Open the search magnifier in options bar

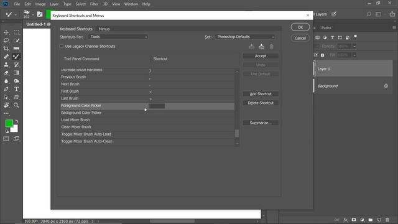click(x=369, y=14)
